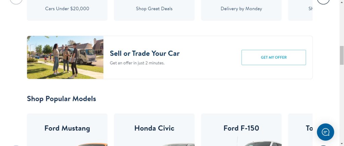Viewport: 344px width, 146px height.
Task: Open the Shop Great Deals card
Action: (x=154, y=9)
